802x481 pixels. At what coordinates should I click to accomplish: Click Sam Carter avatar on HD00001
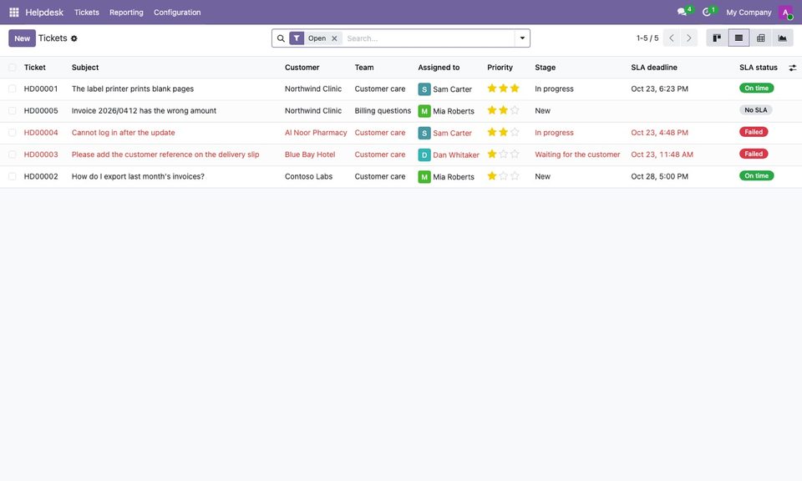click(424, 89)
